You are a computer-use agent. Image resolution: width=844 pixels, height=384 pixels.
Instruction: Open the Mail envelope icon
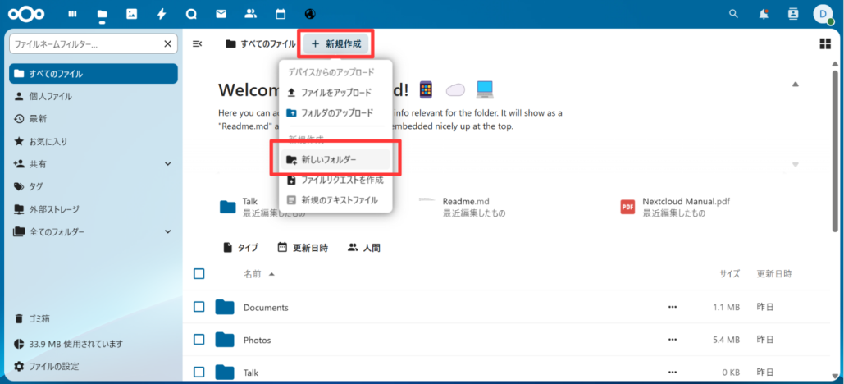[221, 14]
